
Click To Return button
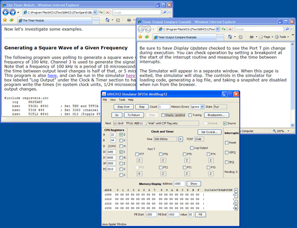134,115
